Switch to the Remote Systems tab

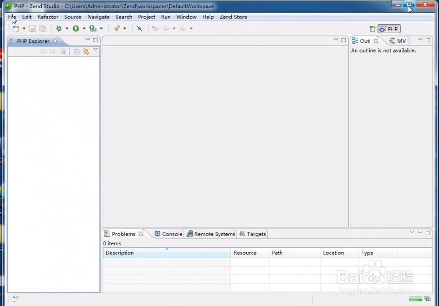[x=211, y=234]
